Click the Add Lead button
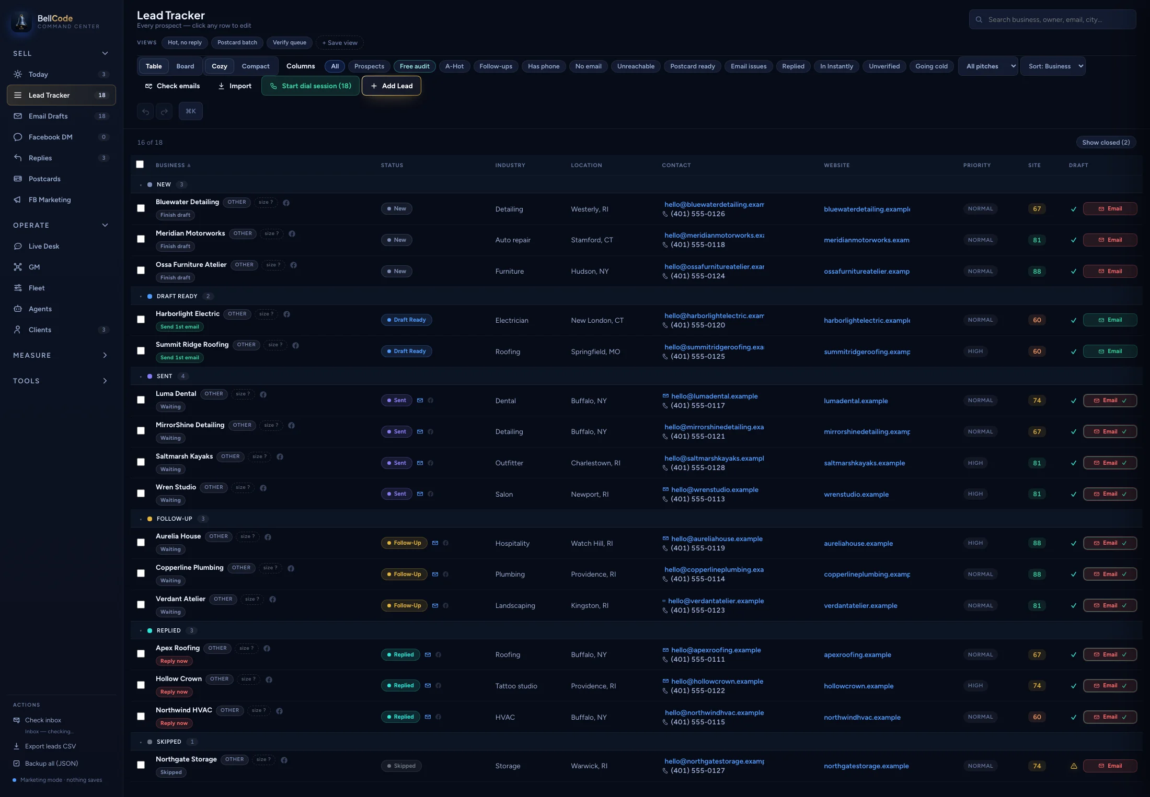 [392, 86]
